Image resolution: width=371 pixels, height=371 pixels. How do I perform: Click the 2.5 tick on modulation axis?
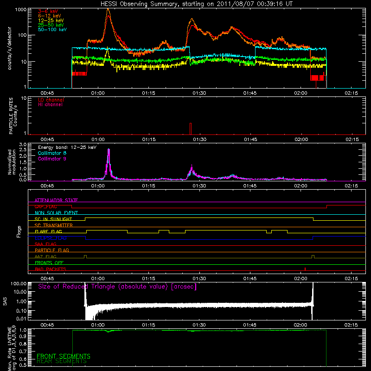pos(23,150)
